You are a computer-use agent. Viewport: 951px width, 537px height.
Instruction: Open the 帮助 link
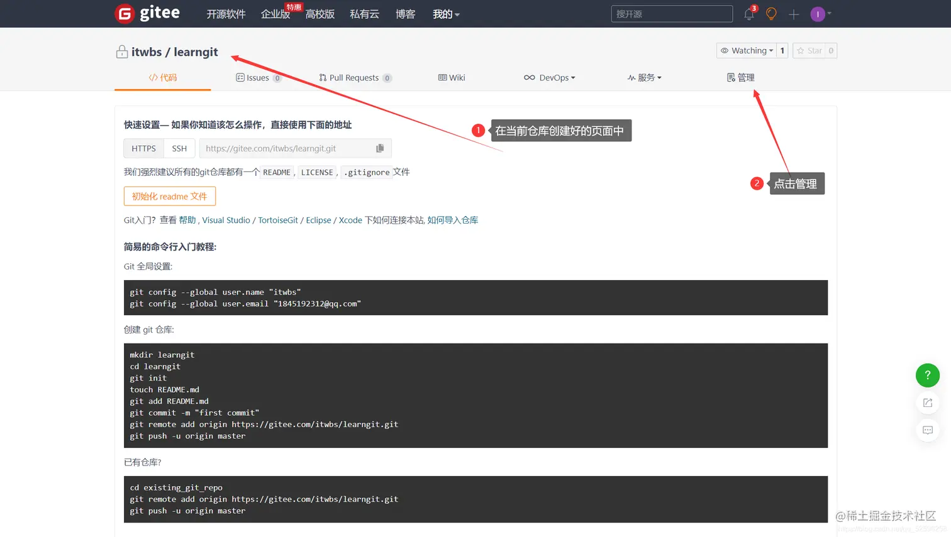187,220
